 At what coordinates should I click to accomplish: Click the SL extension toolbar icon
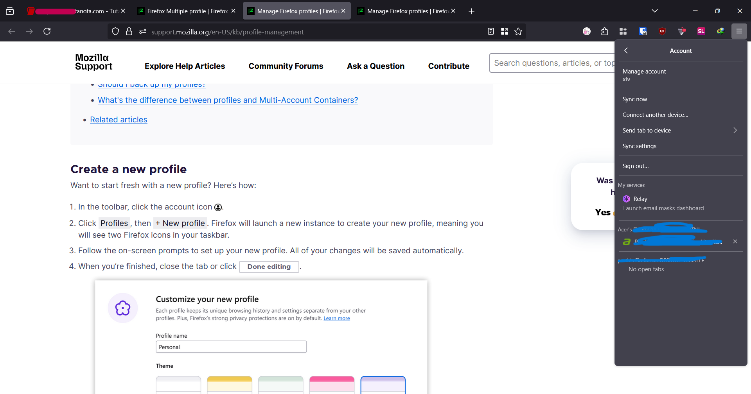click(x=701, y=31)
